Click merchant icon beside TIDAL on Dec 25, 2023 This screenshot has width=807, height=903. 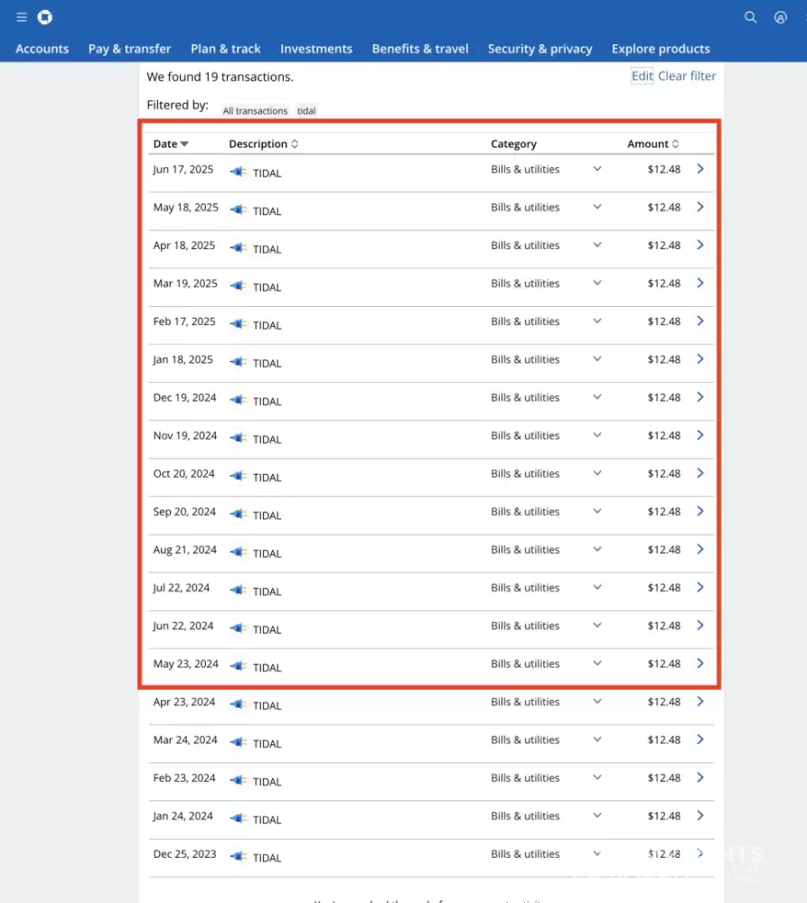pos(238,856)
